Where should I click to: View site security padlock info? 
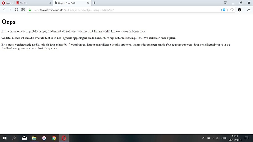click(30, 10)
